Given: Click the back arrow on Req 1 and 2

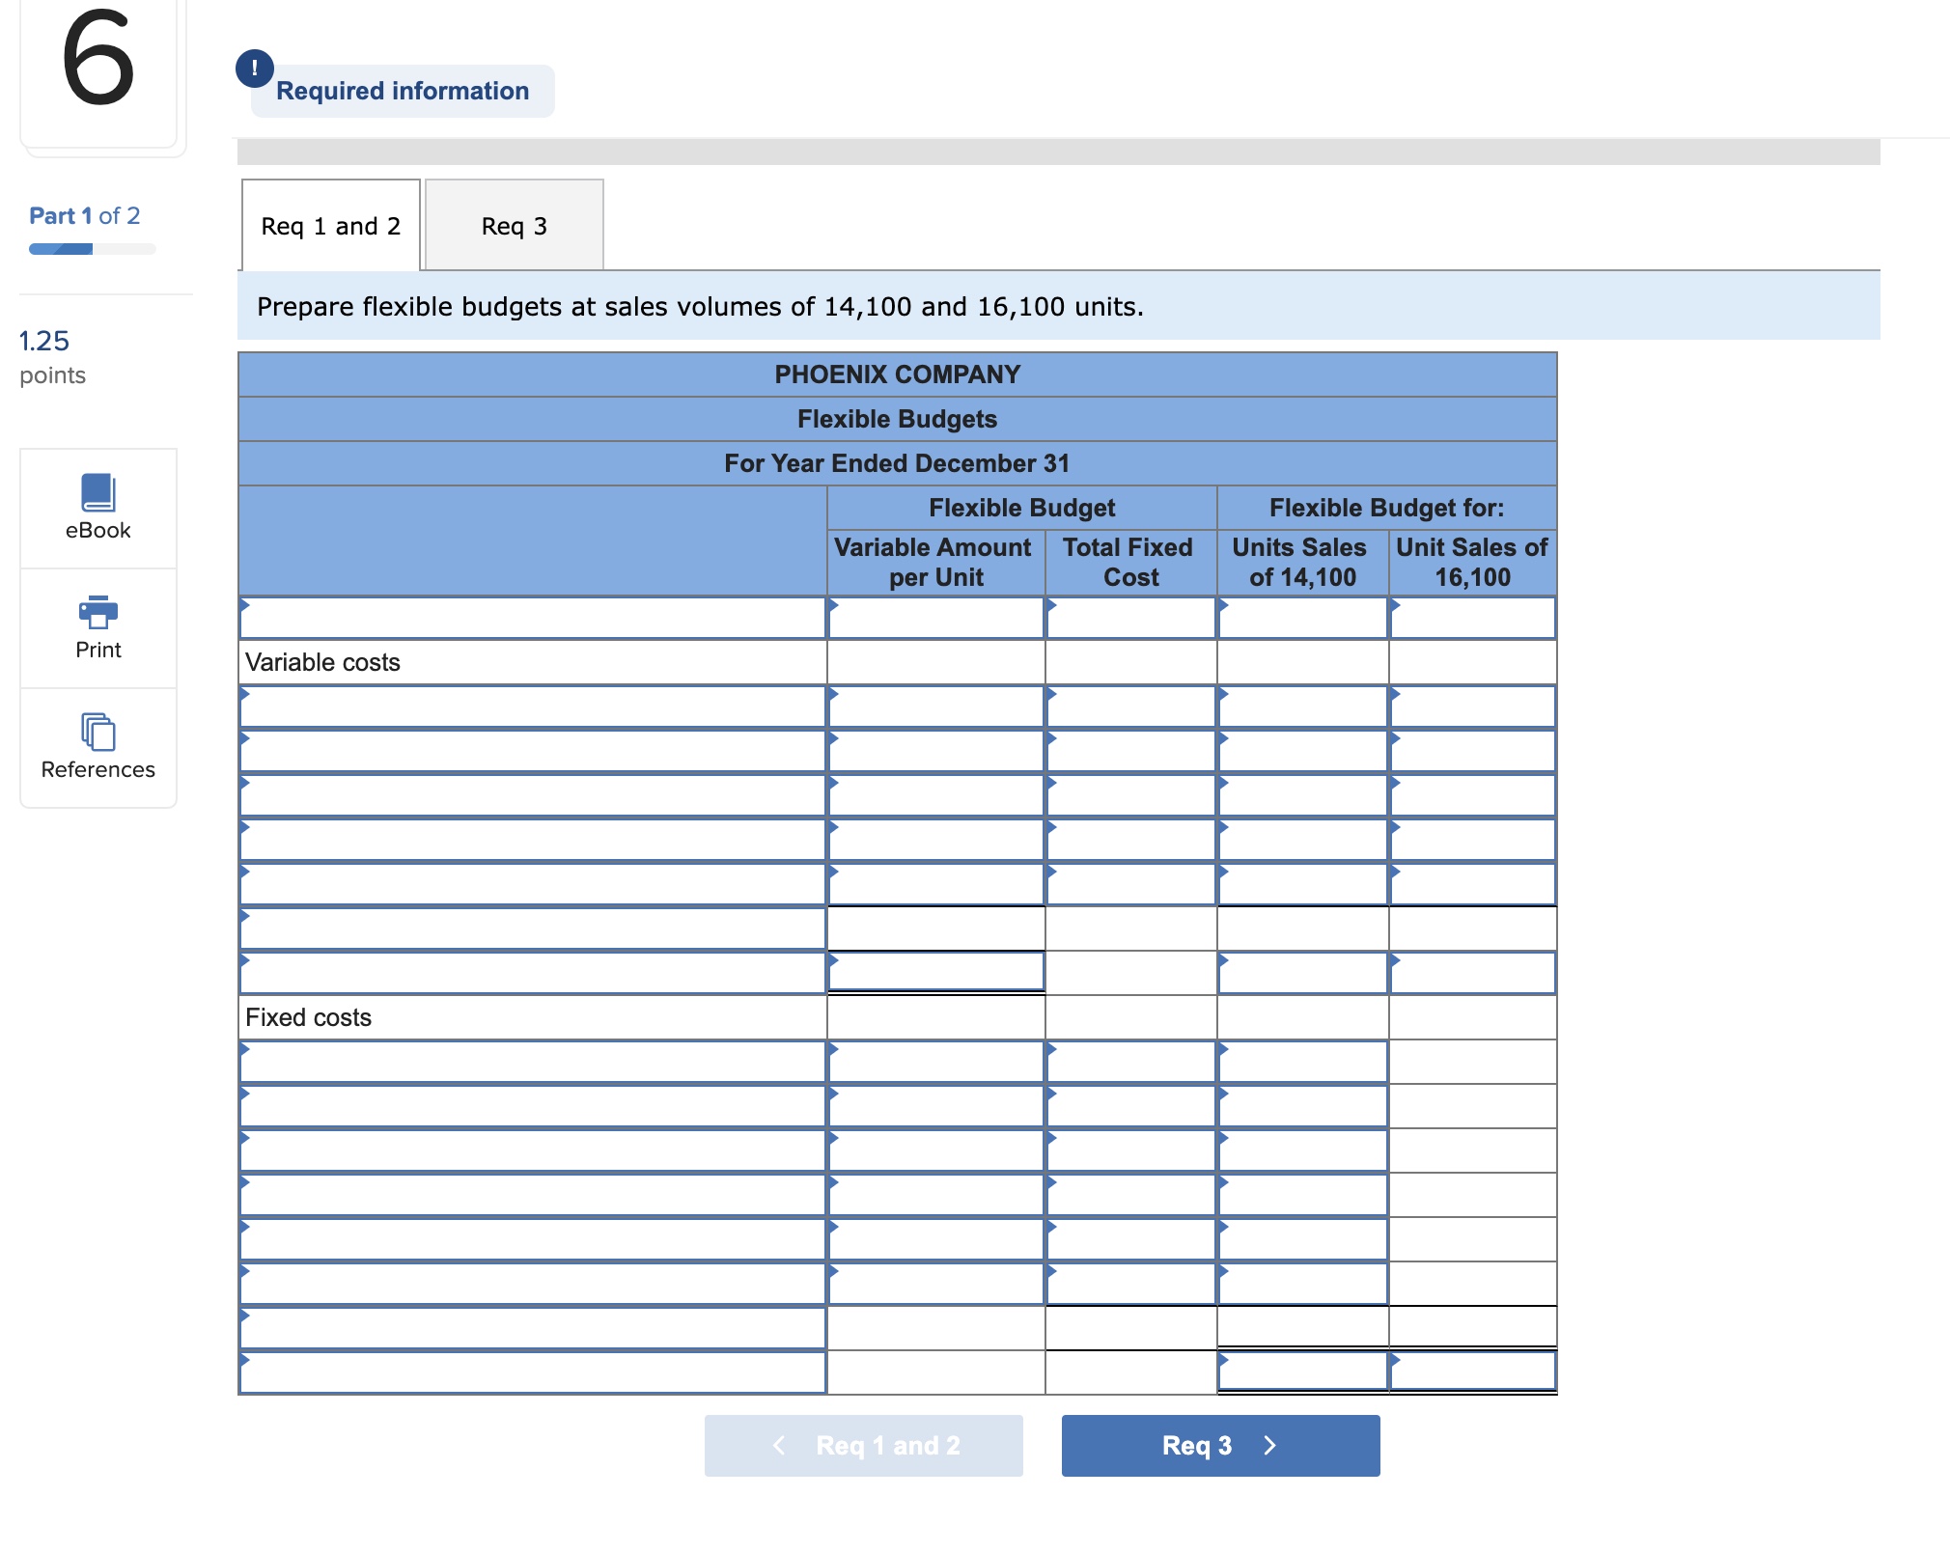Looking at the screenshot, I should [x=778, y=1445].
